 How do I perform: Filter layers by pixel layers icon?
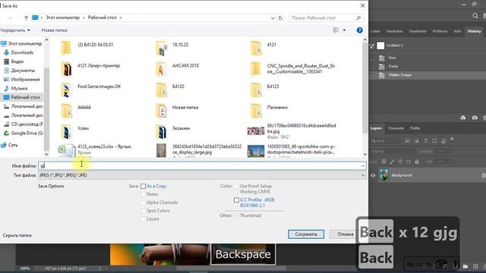[x=407, y=141]
